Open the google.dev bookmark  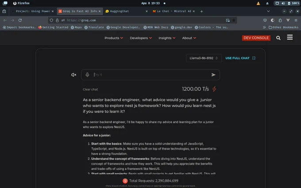(x=181, y=27)
